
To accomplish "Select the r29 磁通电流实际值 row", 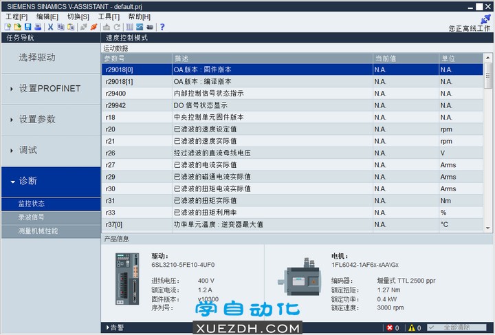I will click(292, 177).
